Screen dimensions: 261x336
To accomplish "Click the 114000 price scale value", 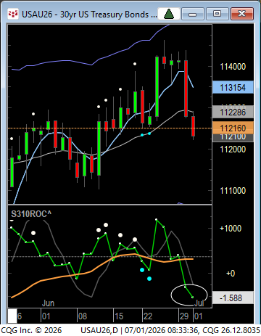I will click(233, 67).
